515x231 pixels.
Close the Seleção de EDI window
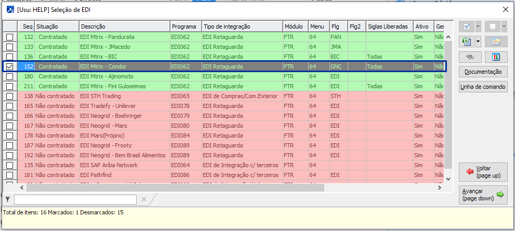point(505,9)
